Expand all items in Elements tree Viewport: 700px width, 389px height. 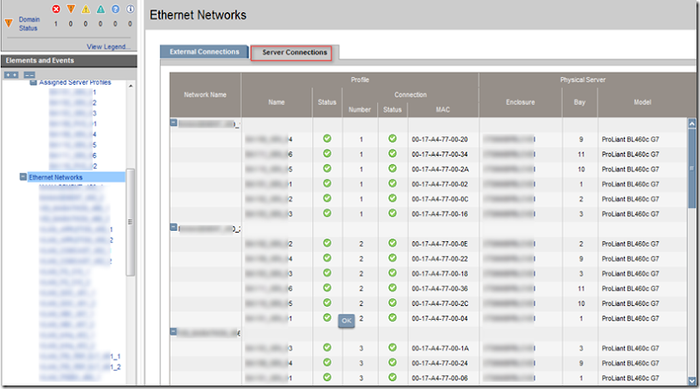point(10,74)
